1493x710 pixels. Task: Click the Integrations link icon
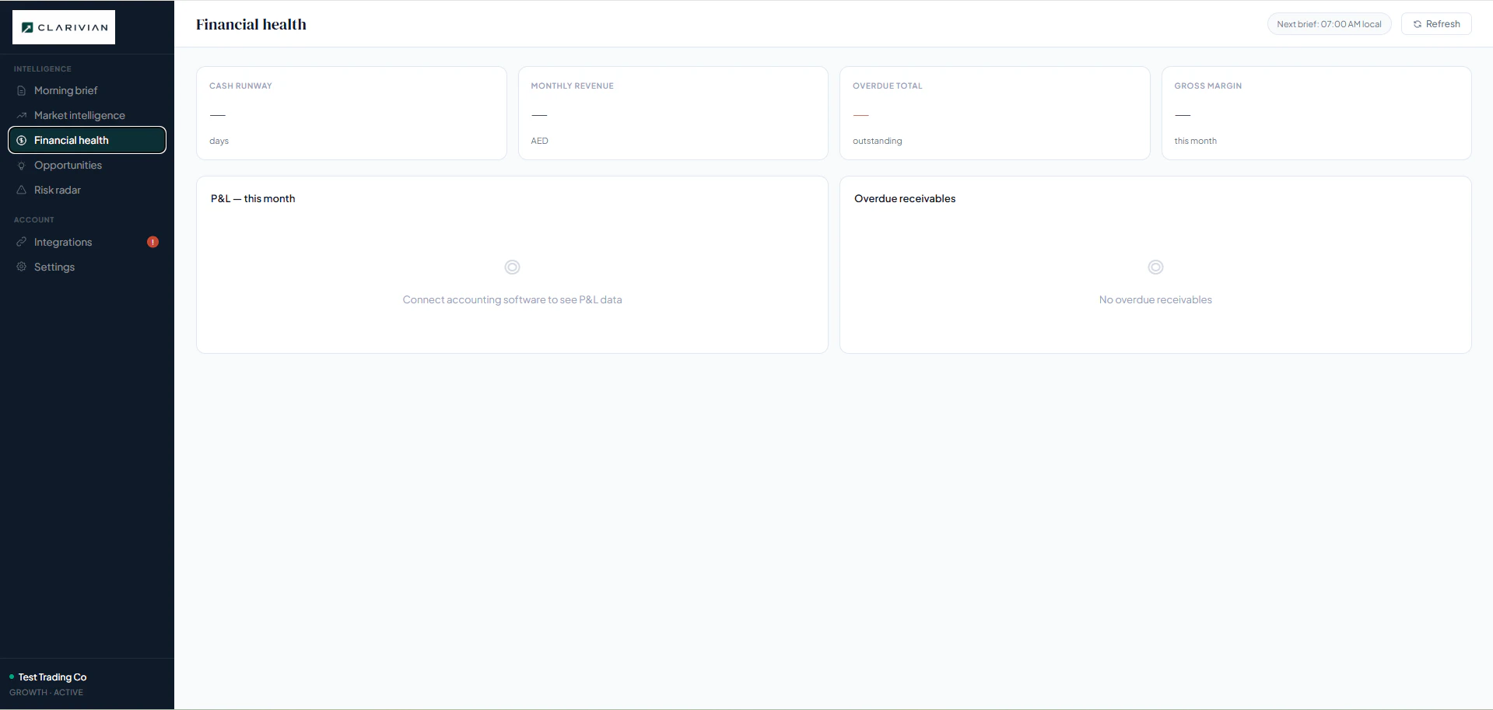22,243
